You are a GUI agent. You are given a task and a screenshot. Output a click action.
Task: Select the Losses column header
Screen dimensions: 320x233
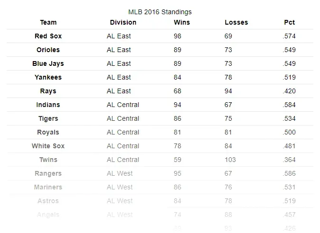pyautogui.click(x=236, y=22)
